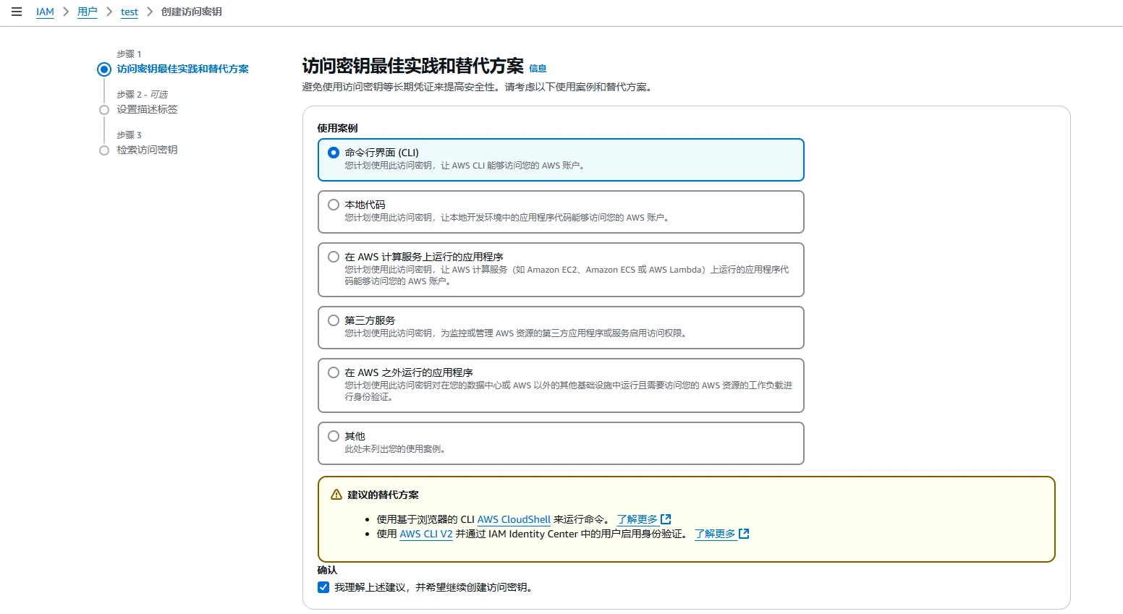
Task: Select 在 AWS 之外运行的应用程序 option
Action: click(334, 372)
